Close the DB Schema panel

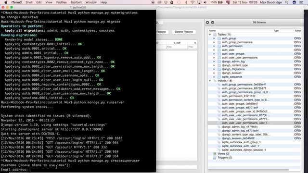(207, 23)
